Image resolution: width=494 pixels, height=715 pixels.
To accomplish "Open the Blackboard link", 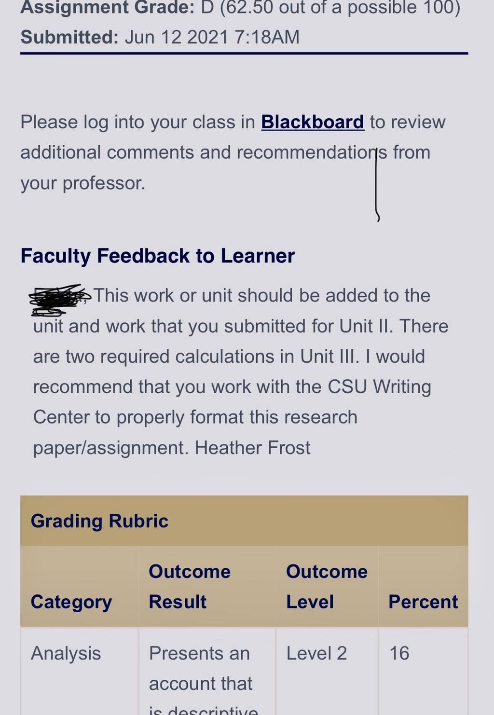I will pos(312,122).
